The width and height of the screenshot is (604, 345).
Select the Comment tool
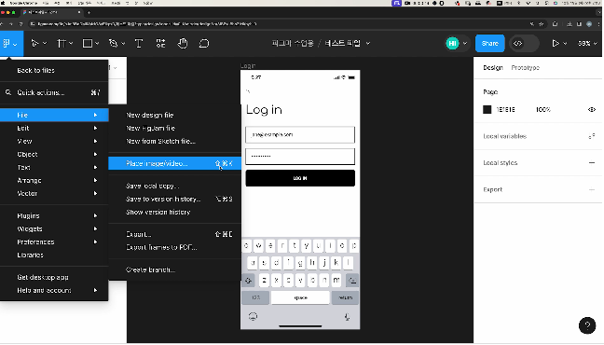(x=204, y=44)
